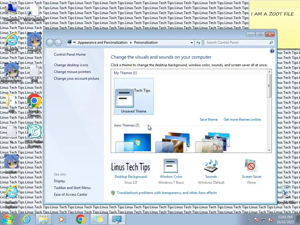Open Windows Explorer from taskbar
This screenshot has height=225, width=300.
[43, 219]
